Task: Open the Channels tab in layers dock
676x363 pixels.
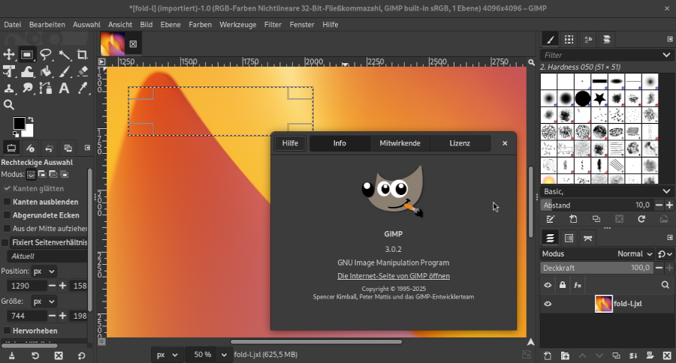Action: (569, 238)
